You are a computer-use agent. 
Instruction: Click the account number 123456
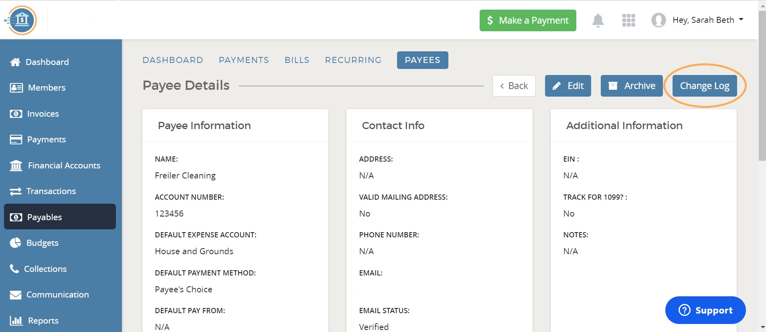pos(169,214)
